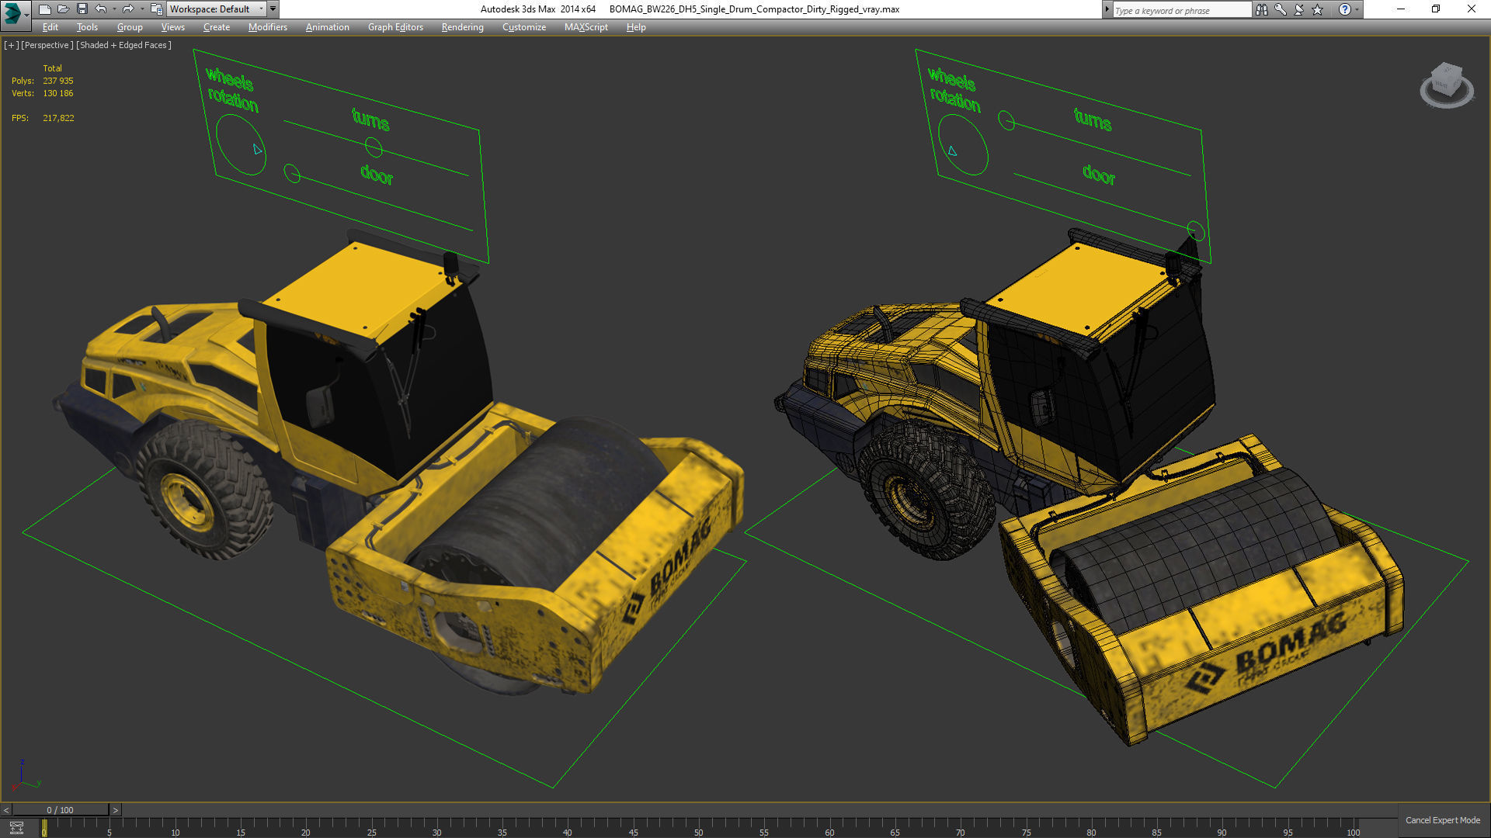Click the Help question mark icon
1491x838 pixels.
1344,9
